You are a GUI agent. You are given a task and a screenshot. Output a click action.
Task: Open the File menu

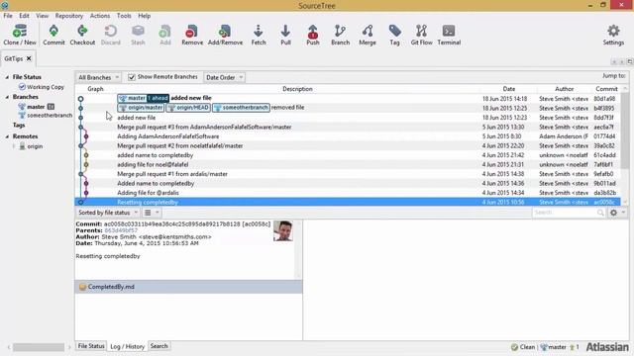(8, 16)
